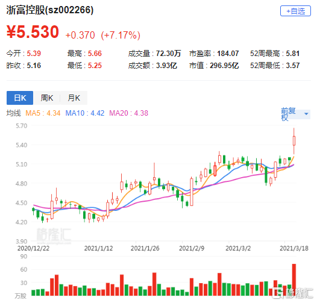Click the latest tall red candlestick near 5.53

pyautogui.click(x=294, y=141)
